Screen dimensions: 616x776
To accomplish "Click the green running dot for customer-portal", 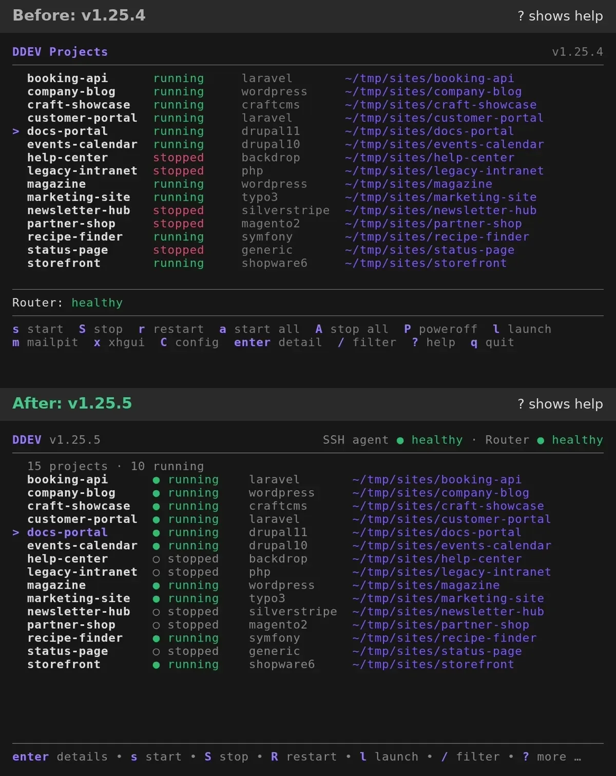I will [156, 520].
